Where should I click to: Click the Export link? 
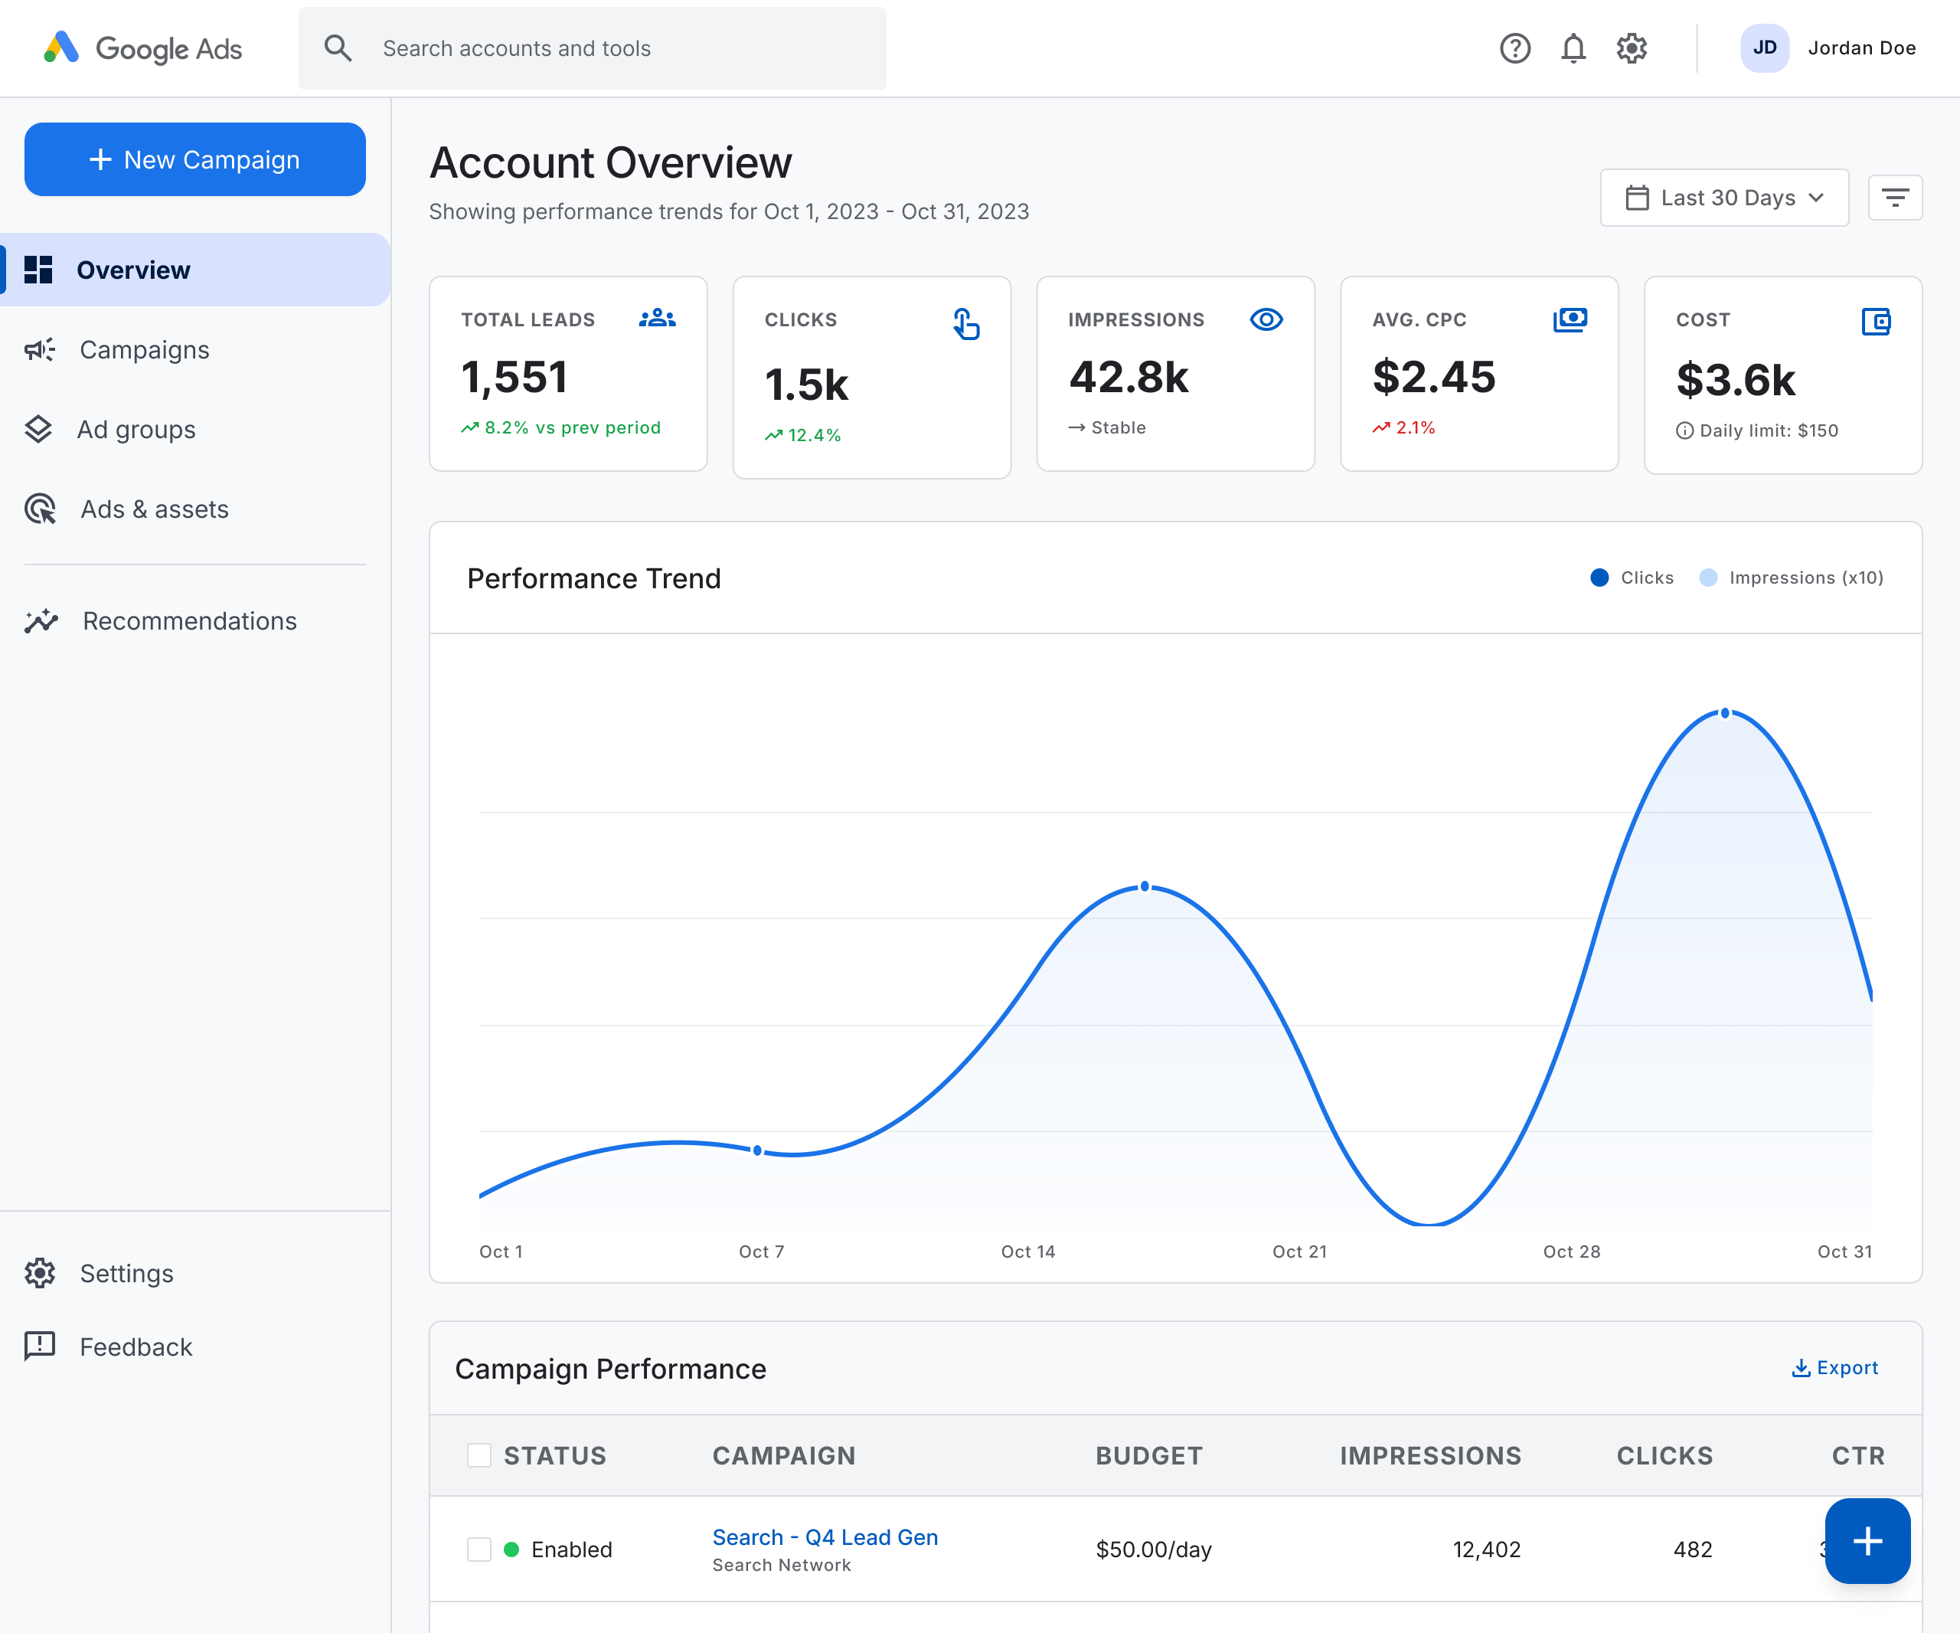tap(1835, 1368)
